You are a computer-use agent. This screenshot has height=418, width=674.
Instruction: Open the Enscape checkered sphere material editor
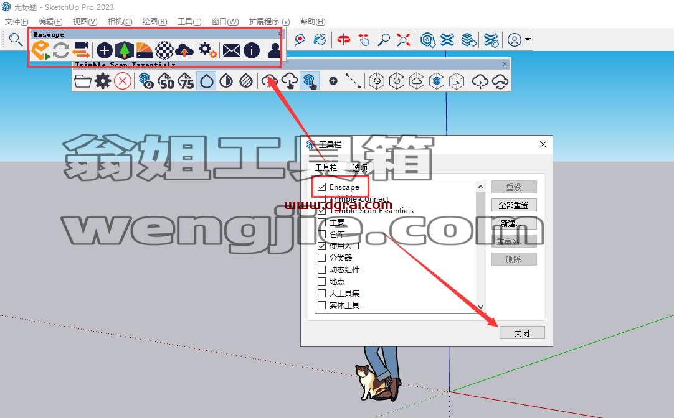164,50
